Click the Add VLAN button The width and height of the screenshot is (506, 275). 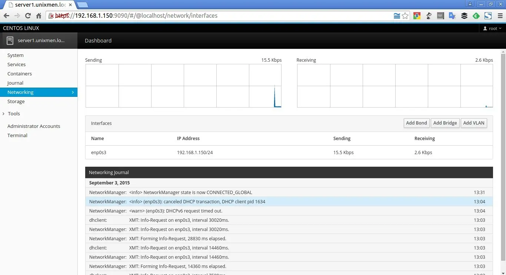tap(473, 123)
